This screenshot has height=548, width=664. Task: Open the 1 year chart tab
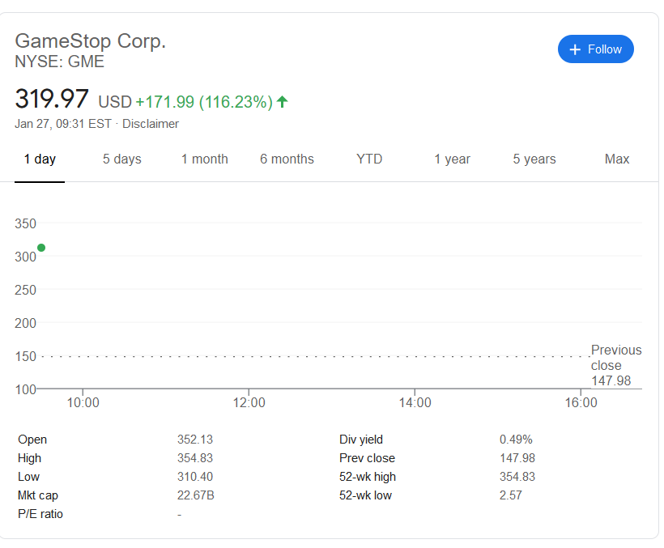pyautogui.click(x=452, y=159)
